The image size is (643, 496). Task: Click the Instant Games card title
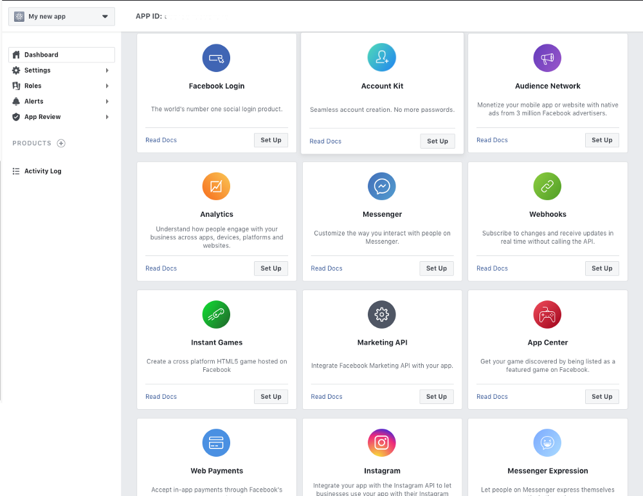tap(217, 342)
